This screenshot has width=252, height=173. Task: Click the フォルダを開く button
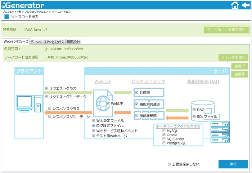pos(233,57)
